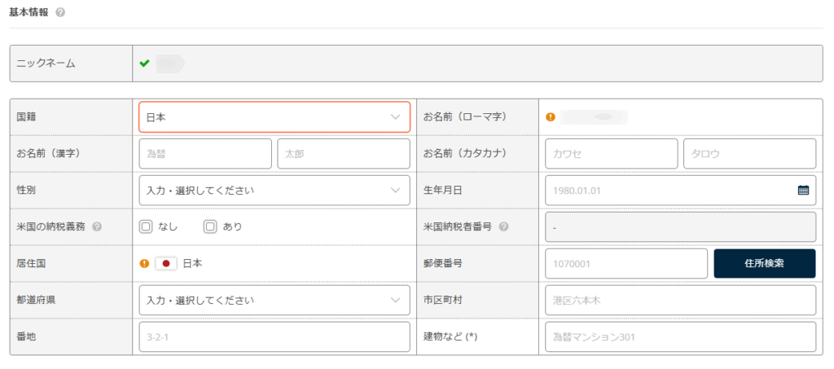The height and width of the screenshot is (369, 834).
Task: Click the 日本 text in 居住国 row
Action: tap(192, 263)
